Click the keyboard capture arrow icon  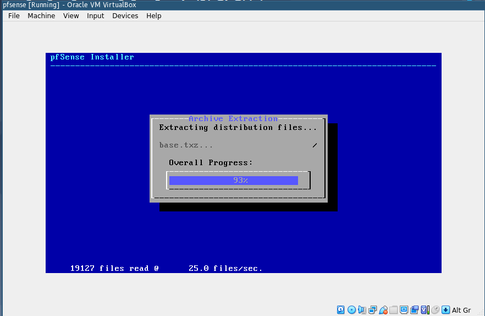click(x=446, y=310)
